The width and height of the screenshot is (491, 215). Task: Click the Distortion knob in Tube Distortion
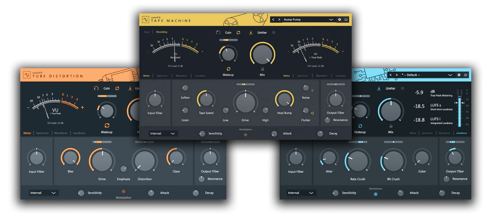pyautogui.click(x=144, y=161)
